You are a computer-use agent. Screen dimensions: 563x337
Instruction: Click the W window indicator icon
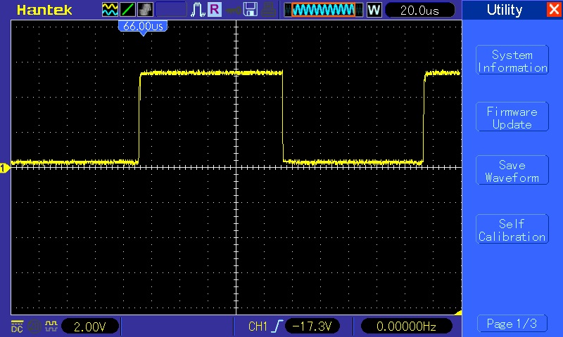tap(374, 10)
